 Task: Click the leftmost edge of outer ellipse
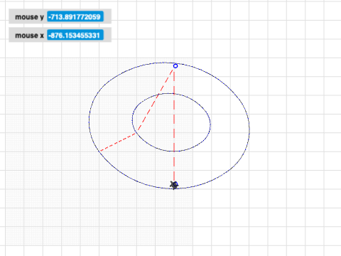[x=89, y=122]
